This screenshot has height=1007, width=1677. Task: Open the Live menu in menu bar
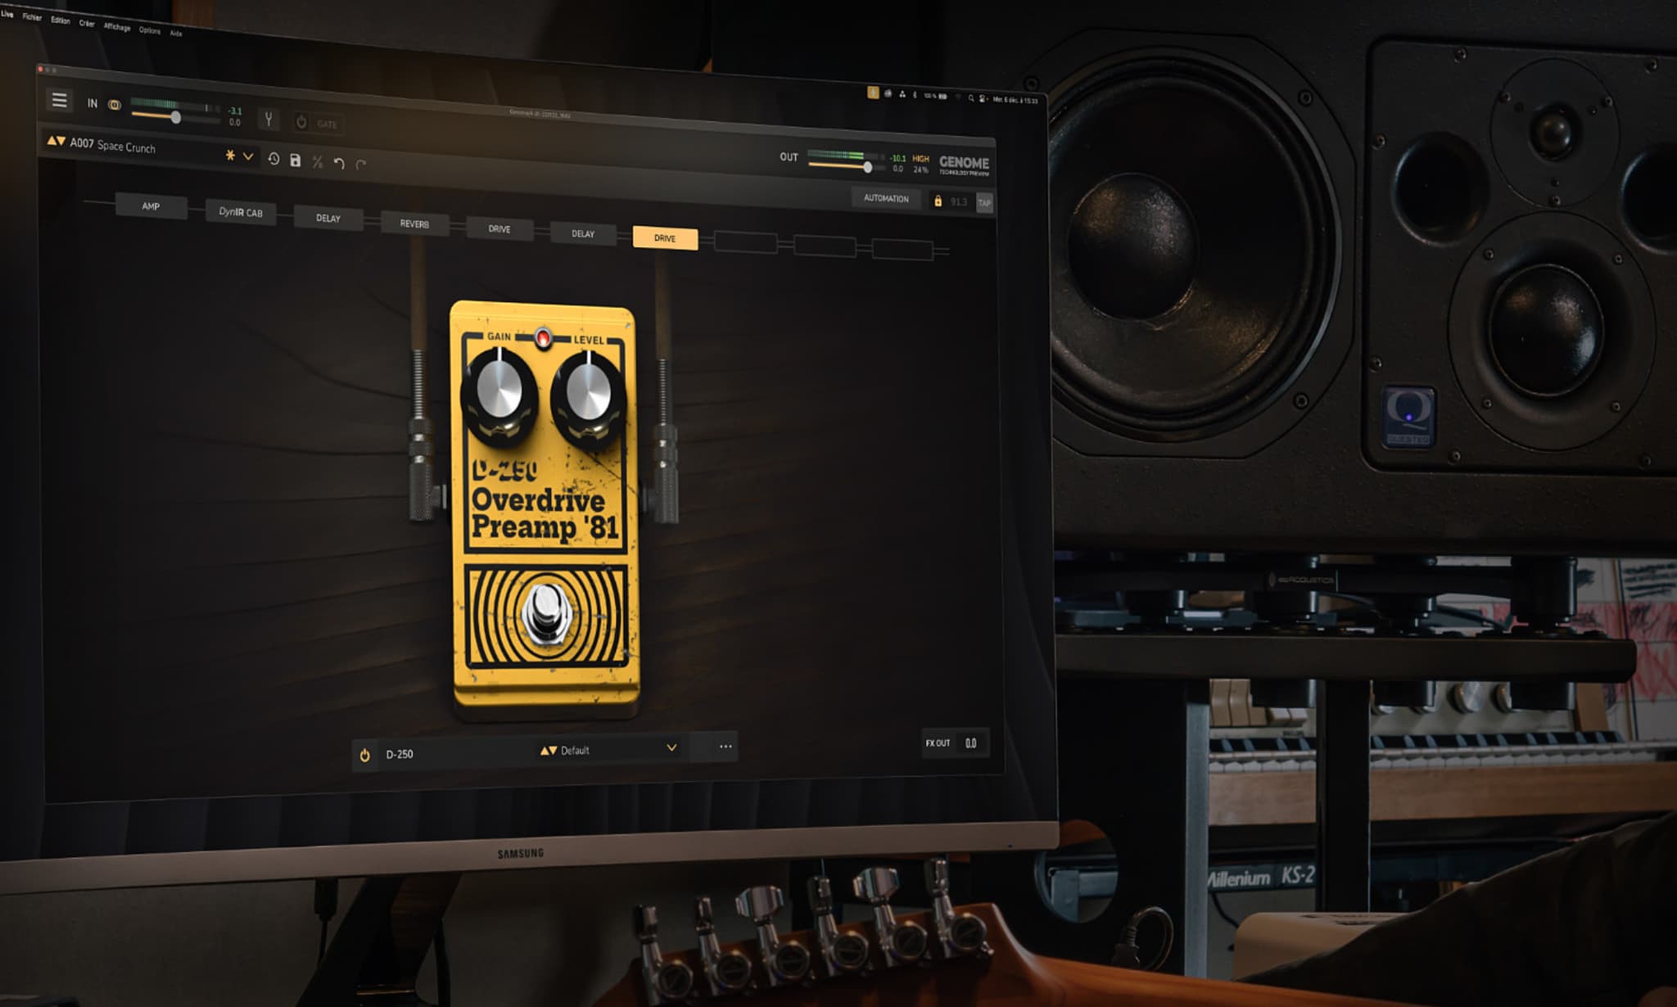[7, 14]
